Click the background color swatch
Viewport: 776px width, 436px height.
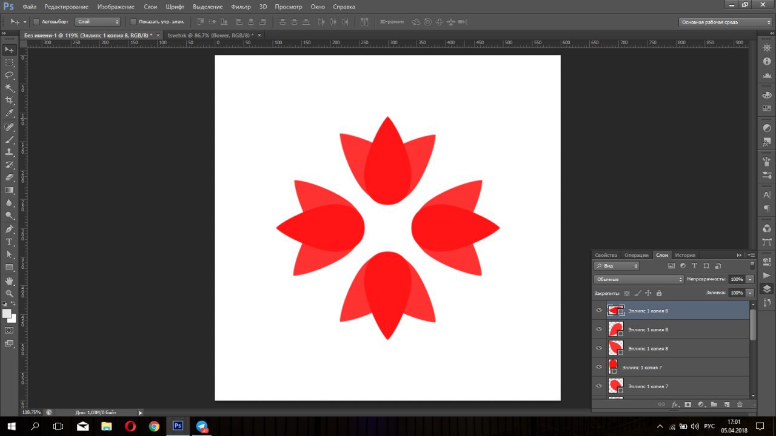point(12,319)
